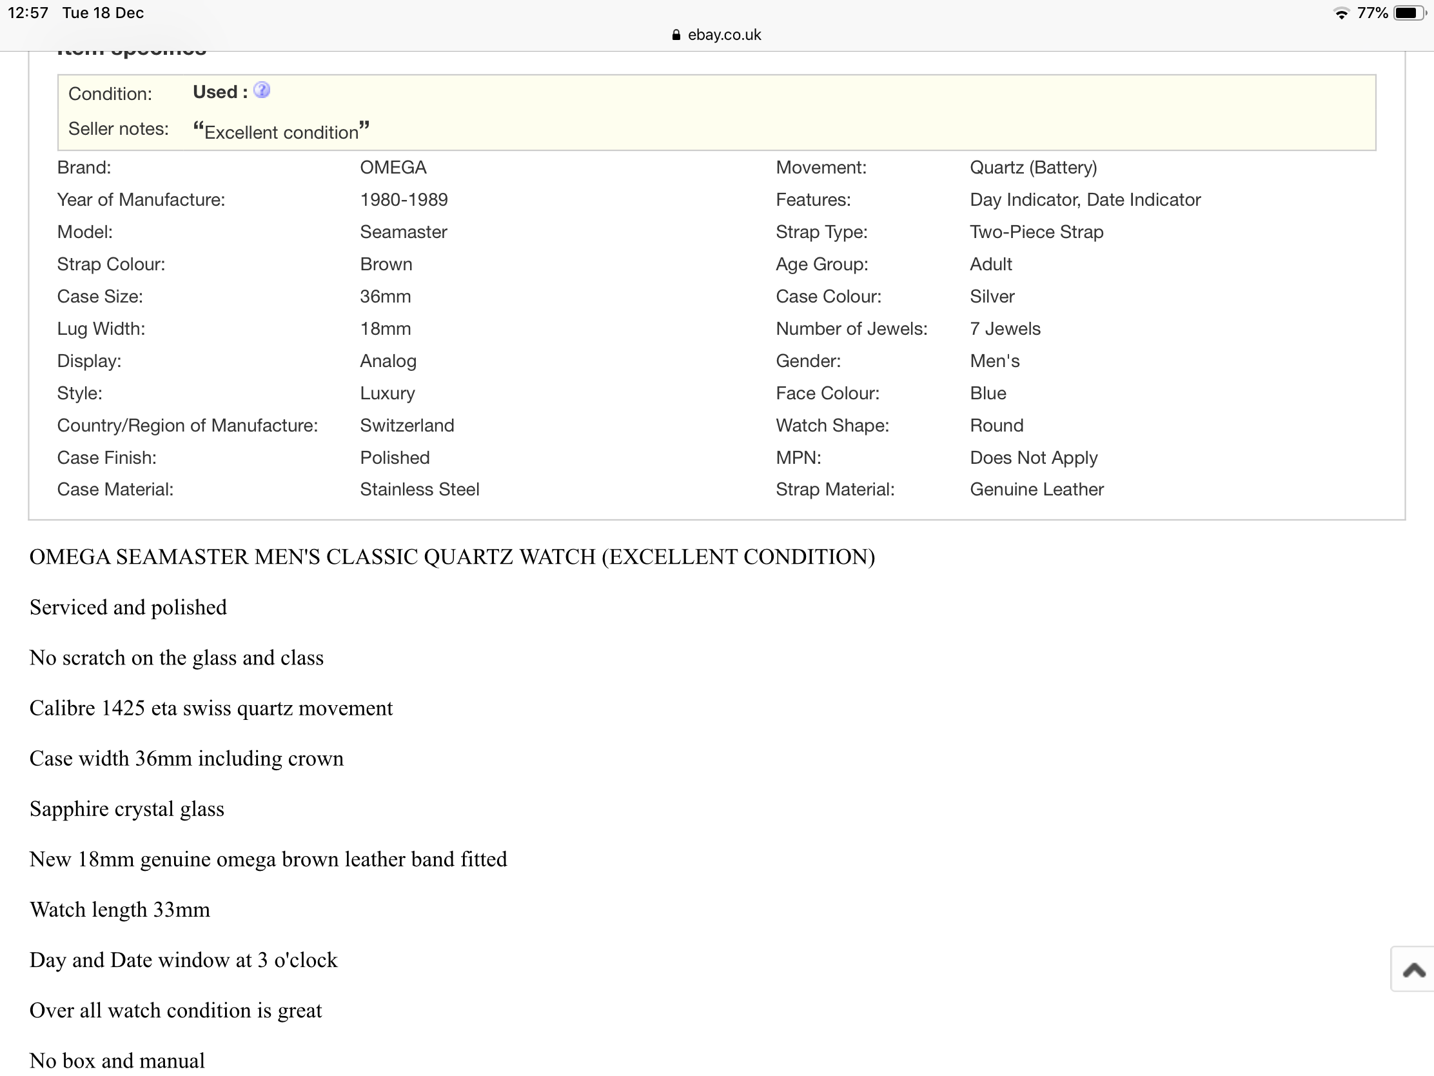Click the No box and manual line
This screenshot has height=1076, width=1434.
point(117,1061)
